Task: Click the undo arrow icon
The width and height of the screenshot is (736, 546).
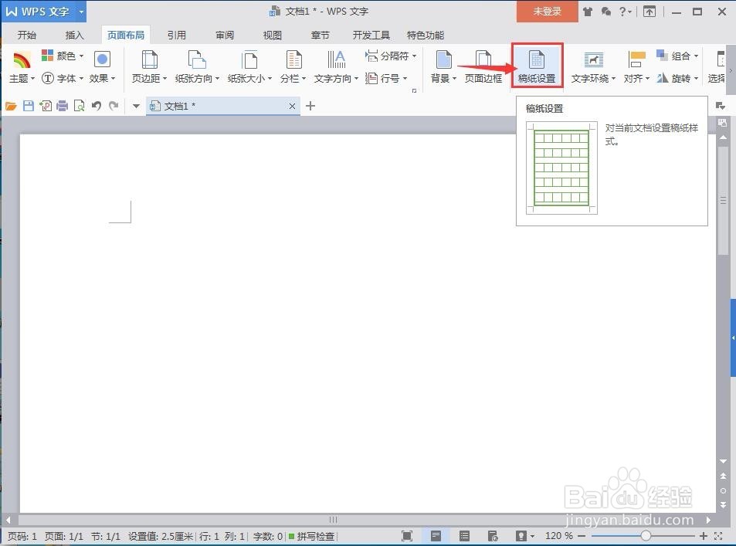Action: 97,106
